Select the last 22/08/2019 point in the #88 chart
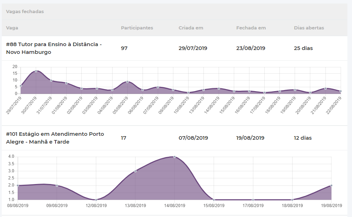The height and width of the screenshot is (217, 352). [x=341, y=91]
